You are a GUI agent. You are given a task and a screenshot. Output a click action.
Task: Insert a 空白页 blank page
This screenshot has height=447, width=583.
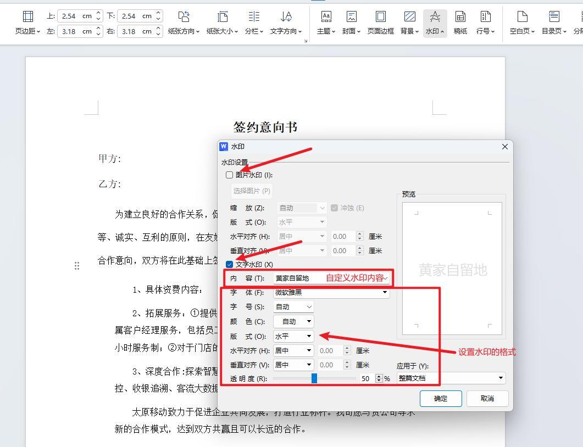(522, 23)
